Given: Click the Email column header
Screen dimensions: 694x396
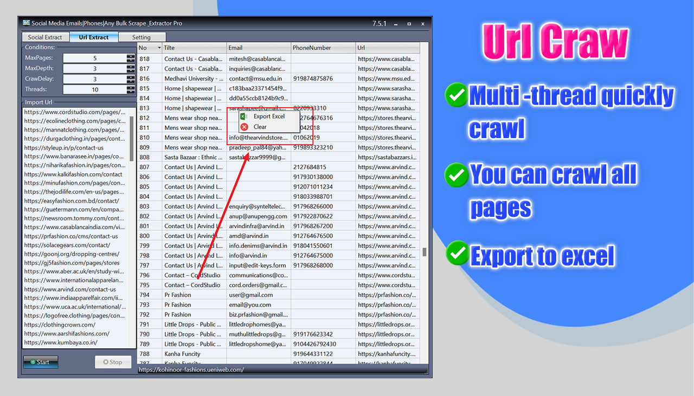Looking at the screenshot, I should (259, 48).
